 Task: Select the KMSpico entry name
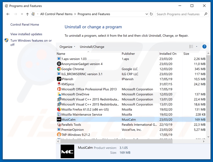click(68, 84)
